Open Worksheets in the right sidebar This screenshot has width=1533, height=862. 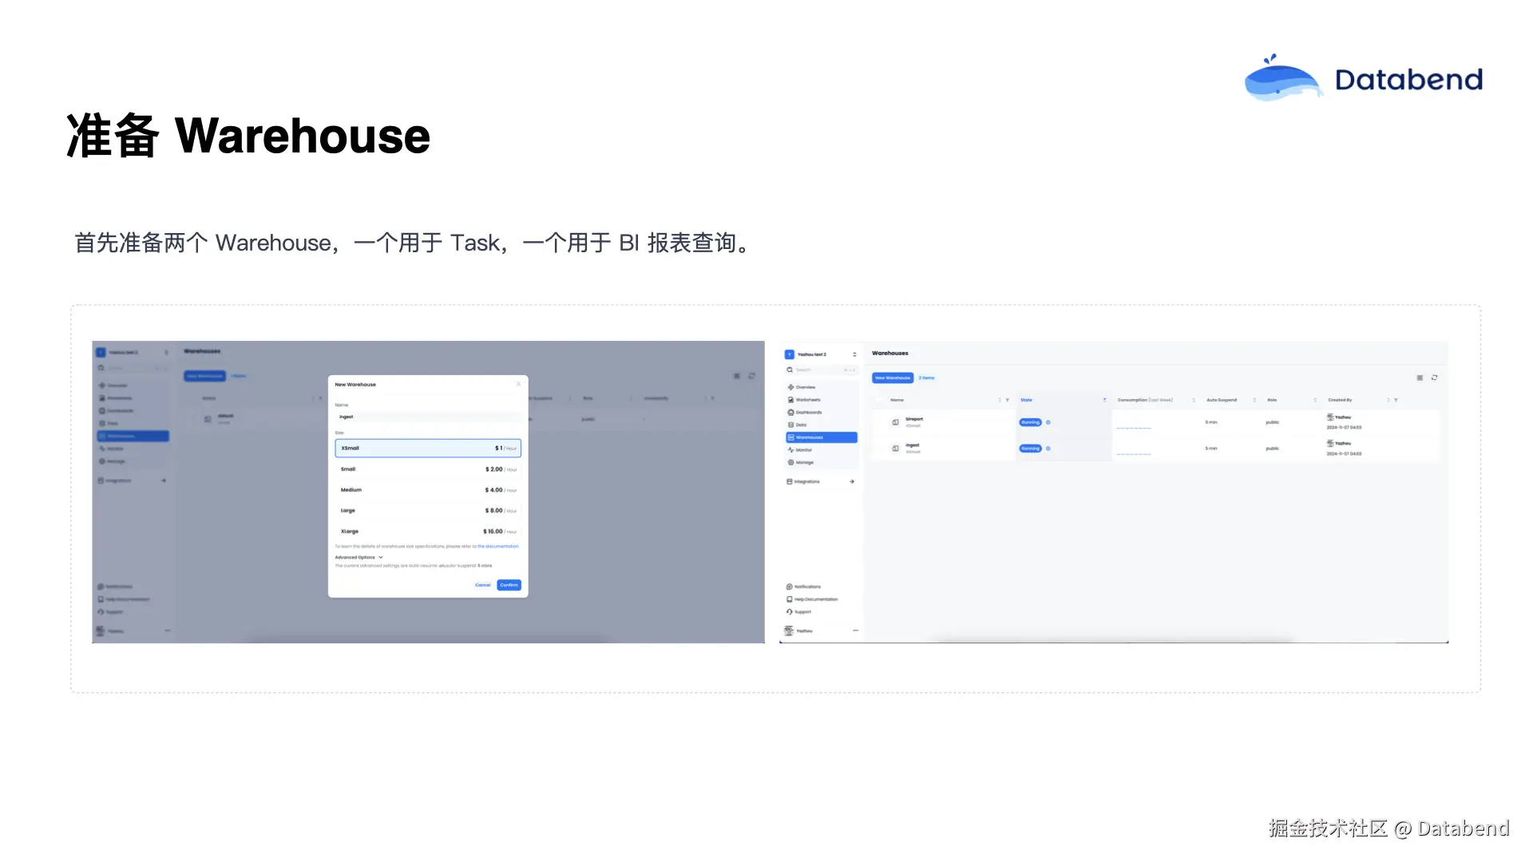pyautogui.click(x=807, y=400)
